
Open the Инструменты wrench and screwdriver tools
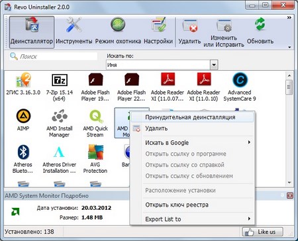[74, 32]
